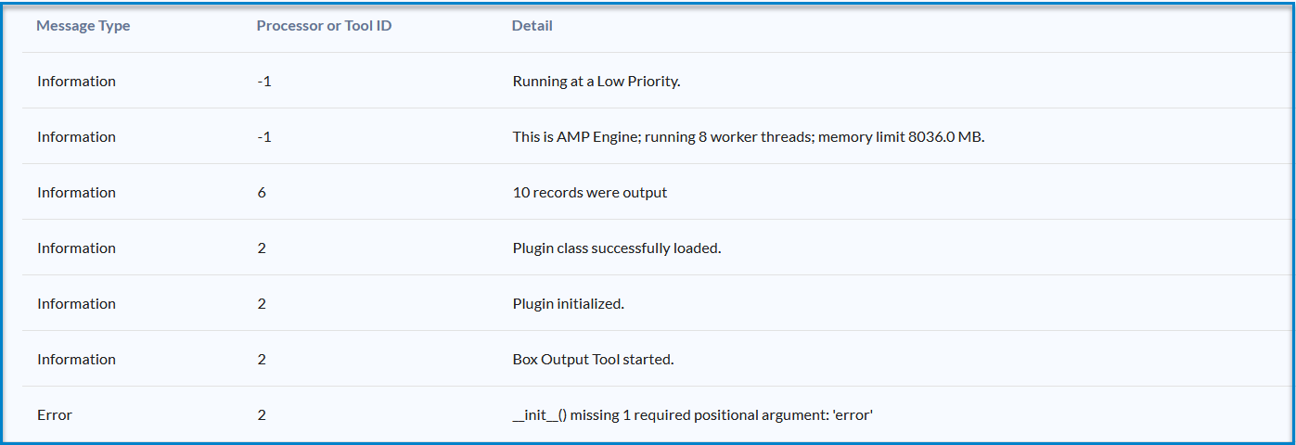Image resolution: width=1296 pixels, height=445 pixels.
Task: Select 'Plugin class successfully loaded.' detail text
Action: (x=617, y=248)
